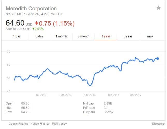Click the 64.60 stock price
Image resolution: width=167 pixels, height=129 pixels.
[15, 23]
